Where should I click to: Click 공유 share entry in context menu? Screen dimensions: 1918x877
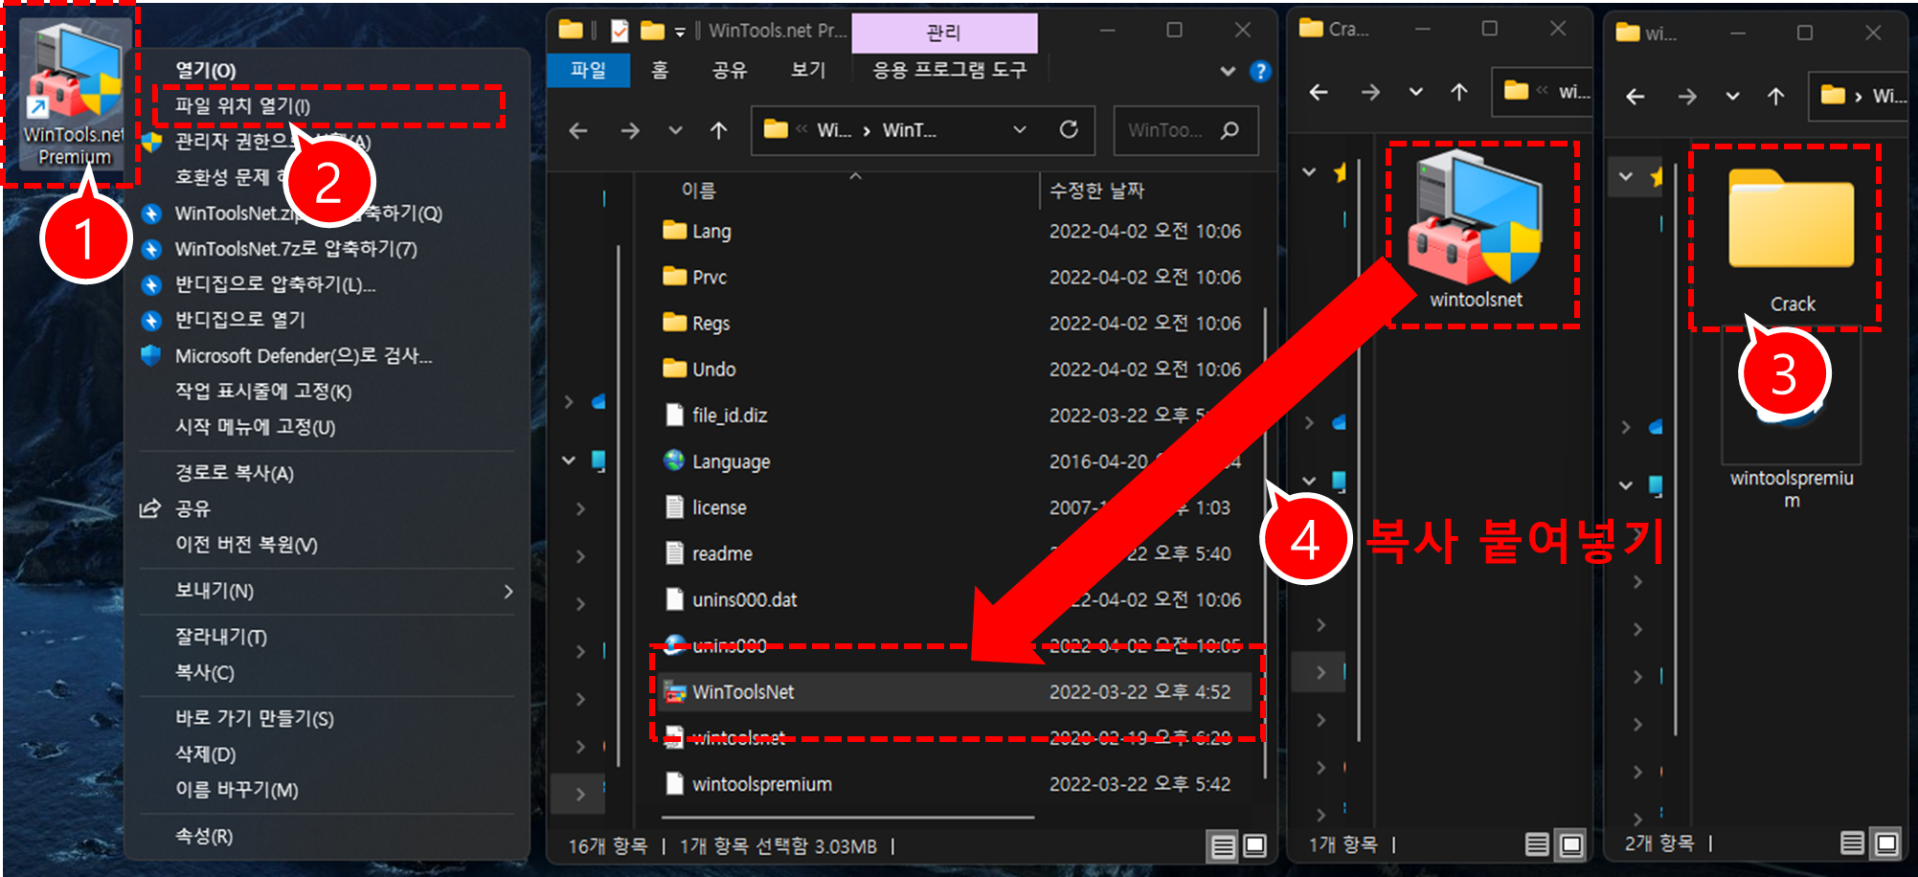coord(192,508)
